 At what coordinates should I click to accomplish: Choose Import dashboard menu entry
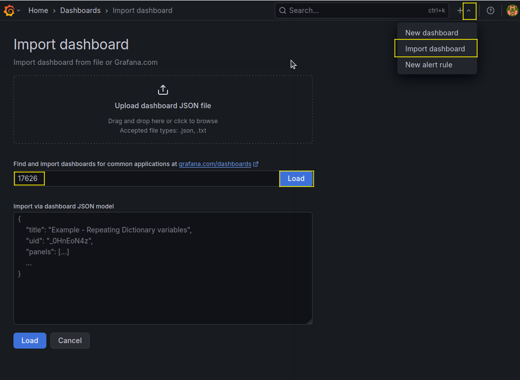tap(435, 49)
